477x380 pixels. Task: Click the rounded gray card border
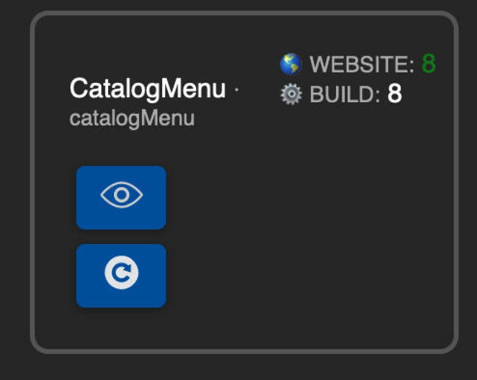[x=244, y=13]
